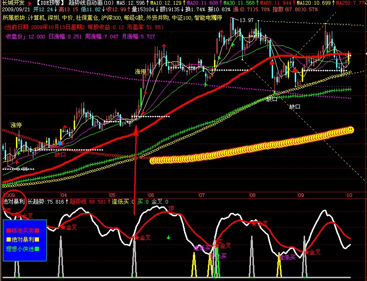Select the MA250 value at header end
The width and height of the screenshot is (367, 281).
351,3
